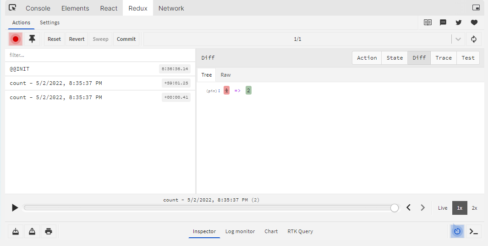The image size is (488, 246).
Task: Click the Revert button
Action: point(77,39)
